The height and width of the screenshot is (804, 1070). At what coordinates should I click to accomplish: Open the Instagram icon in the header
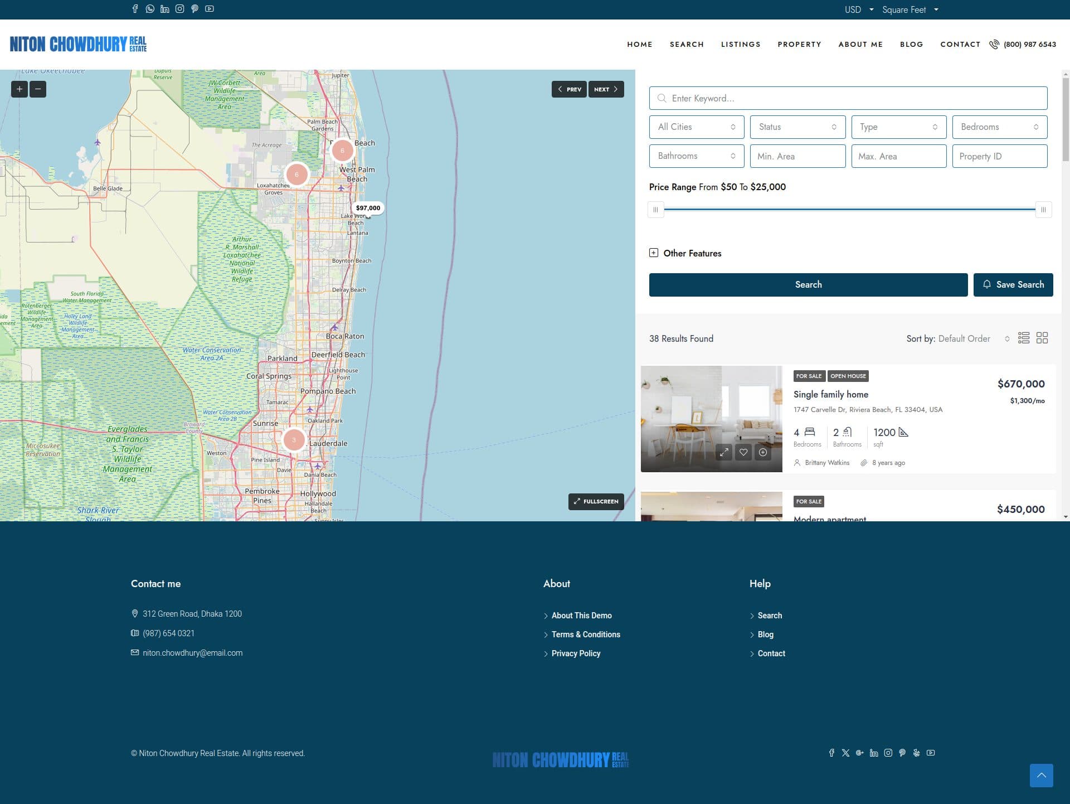[179, 9]
